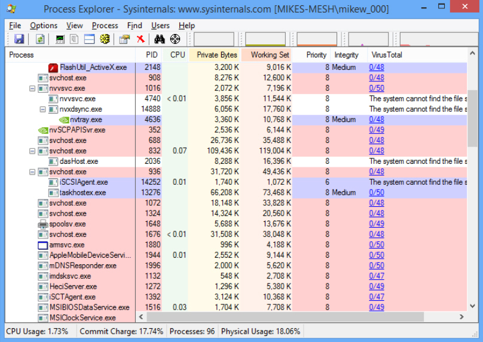
Task: Sort by the Private Bytes column header
Action: [x=214, y=55]
